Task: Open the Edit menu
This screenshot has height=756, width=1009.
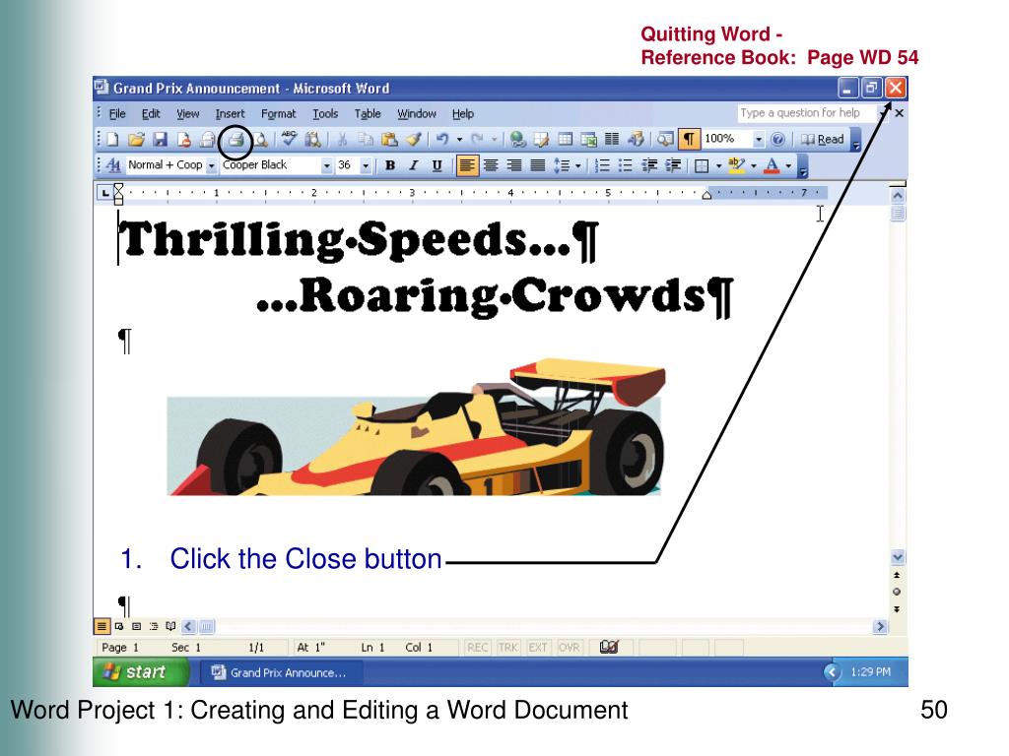Action: tap(151, 114)
